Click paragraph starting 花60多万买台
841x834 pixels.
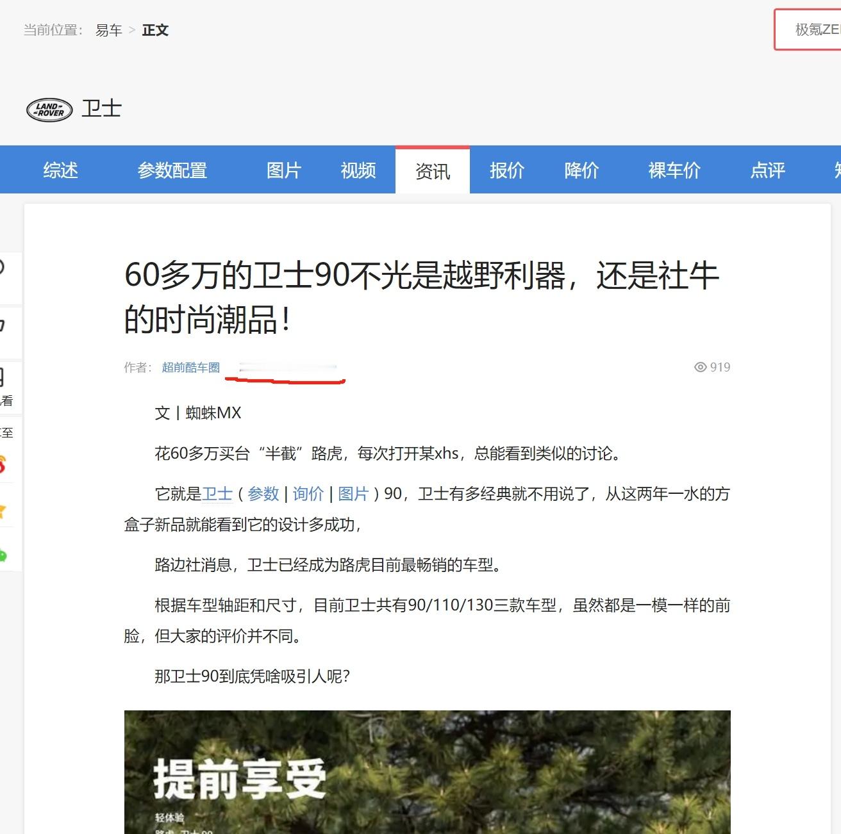(x=391, y=454)
